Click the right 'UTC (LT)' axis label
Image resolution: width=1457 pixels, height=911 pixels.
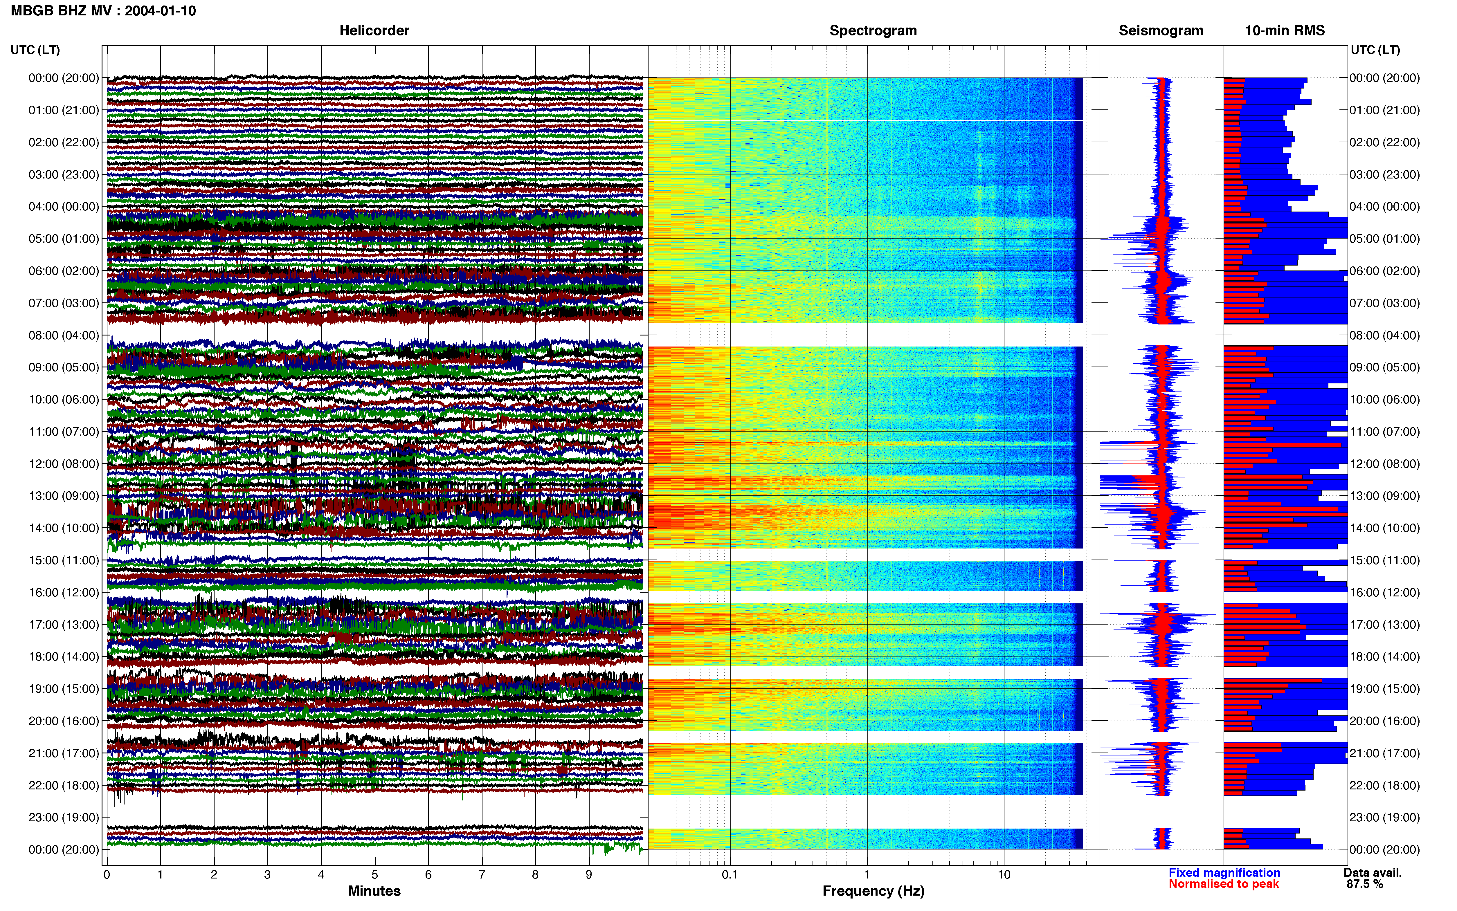tap(1375, 49)
